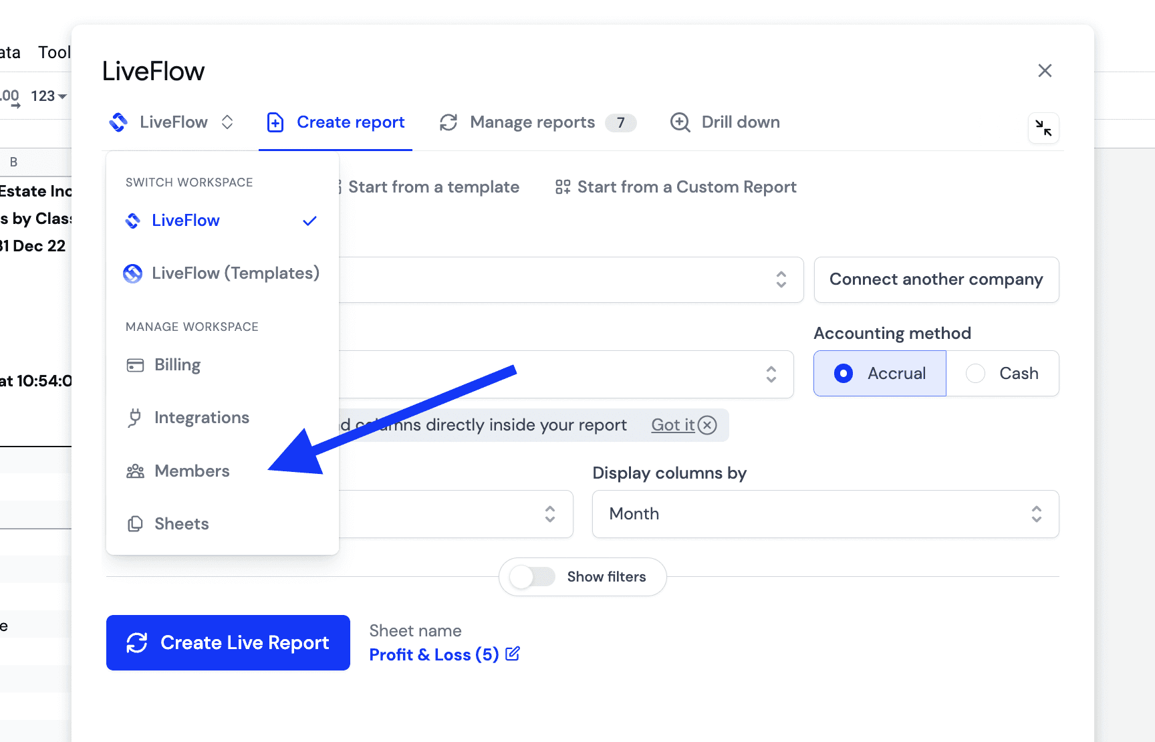Click the Profit & Loss (5) sheet name
This screenshot has height=742, width=1155.
coord(434,655)
